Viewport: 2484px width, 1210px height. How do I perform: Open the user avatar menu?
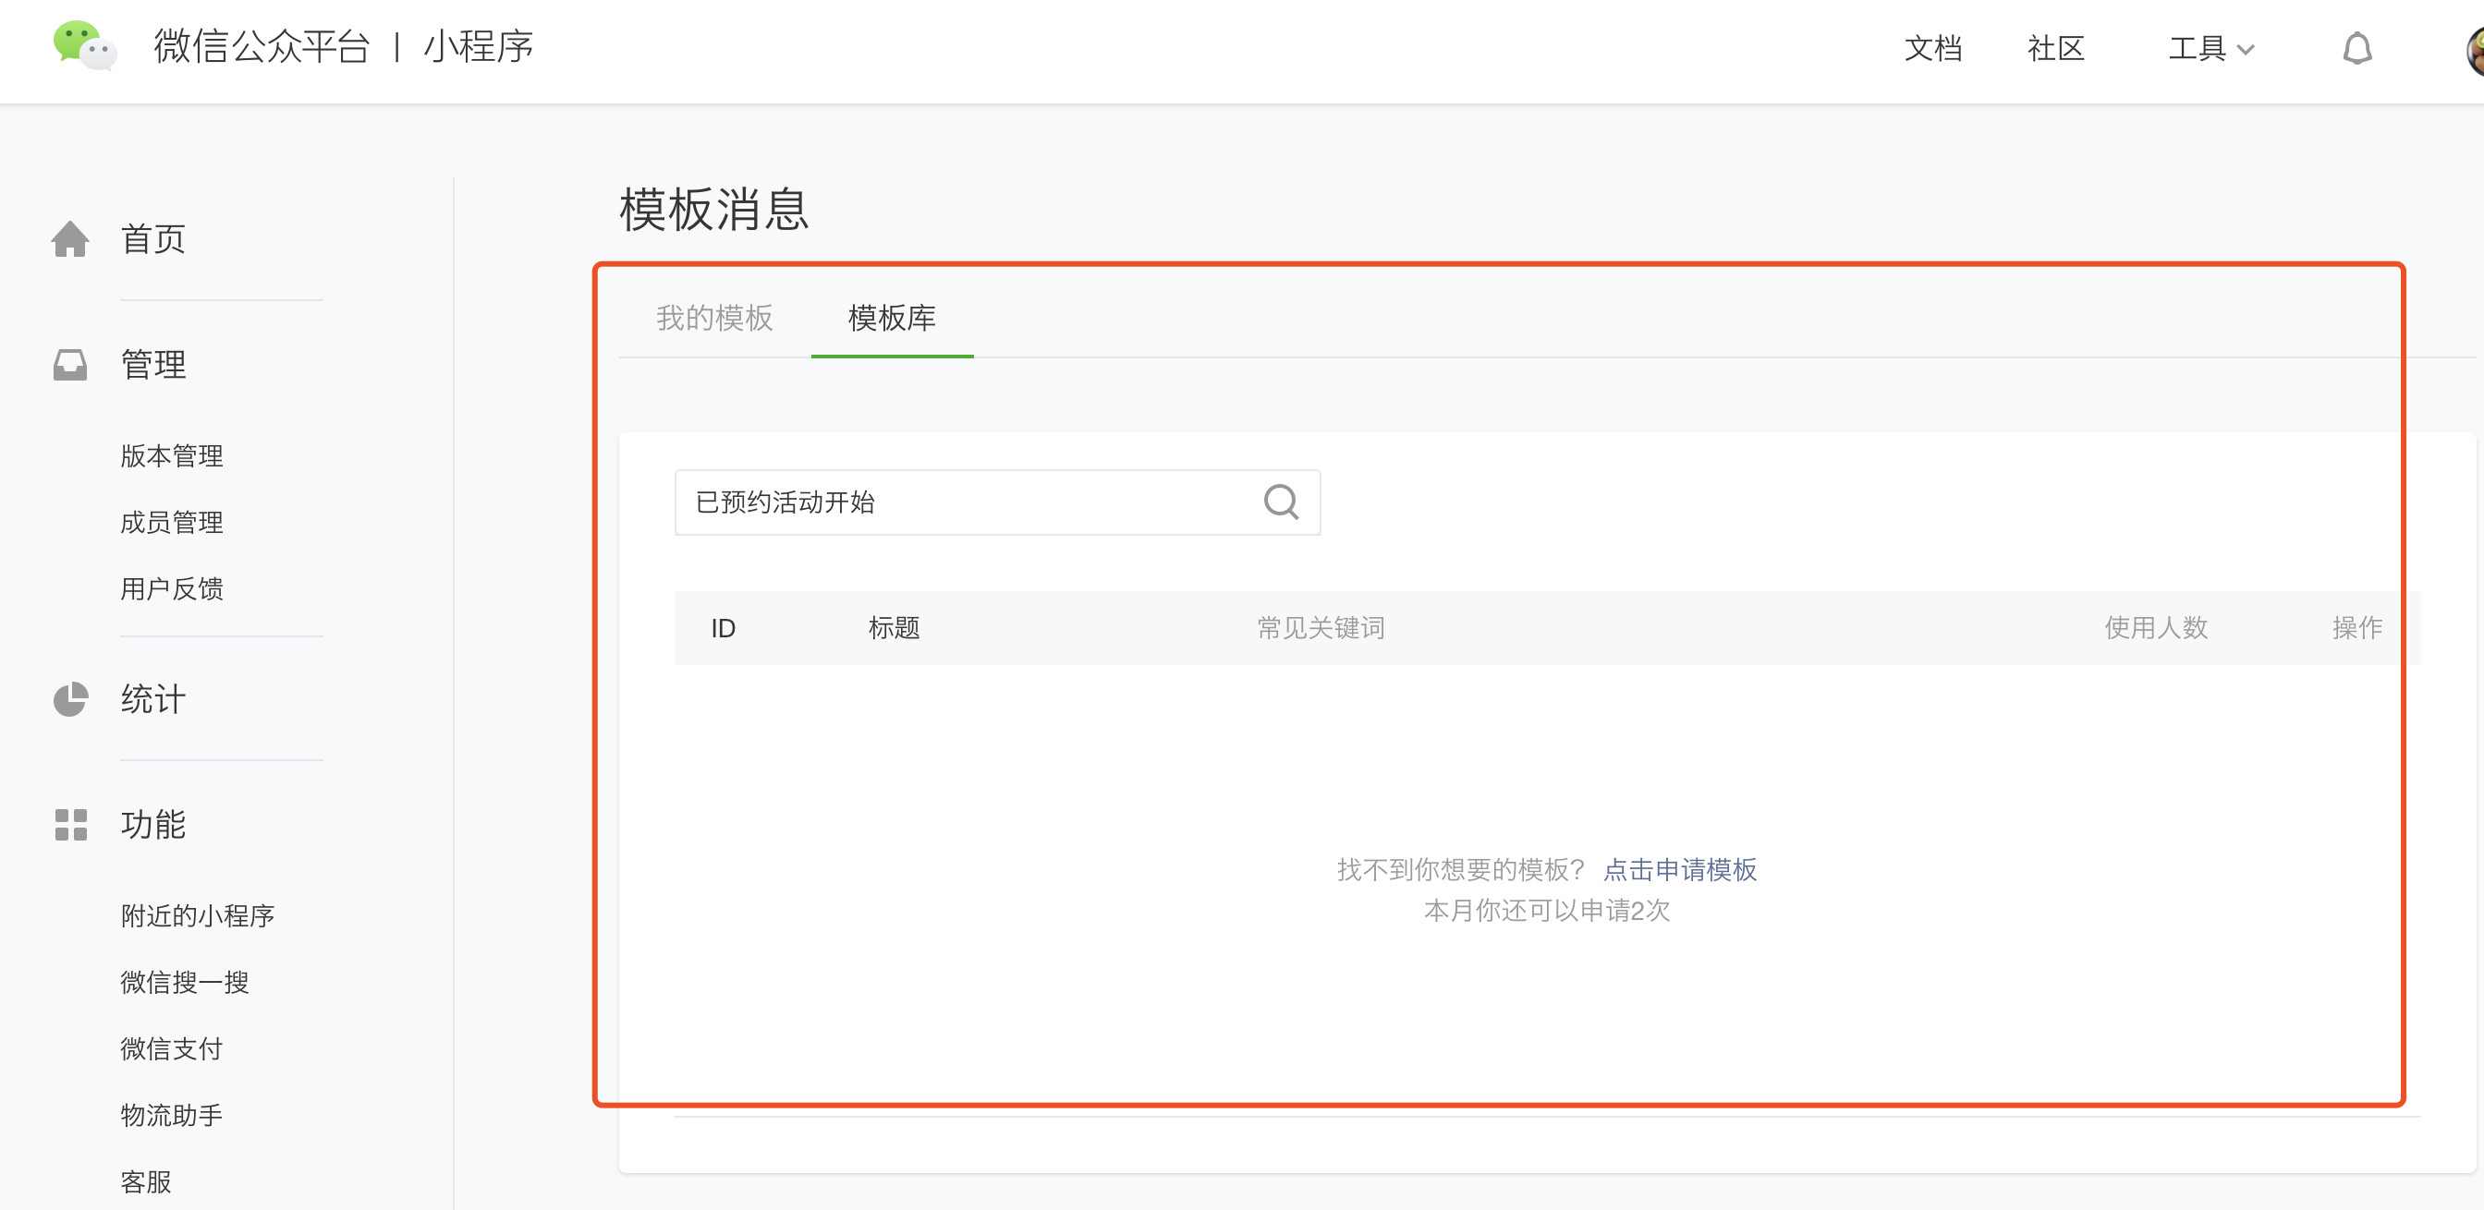(x=2475, y=50)
